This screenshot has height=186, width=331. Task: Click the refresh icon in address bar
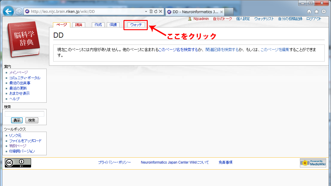(x=156, y=12)
